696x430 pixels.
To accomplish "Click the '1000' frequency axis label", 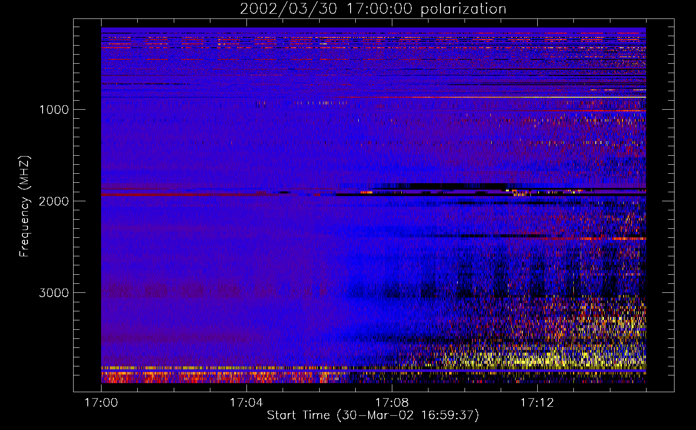I will click(x=54, y=110).
